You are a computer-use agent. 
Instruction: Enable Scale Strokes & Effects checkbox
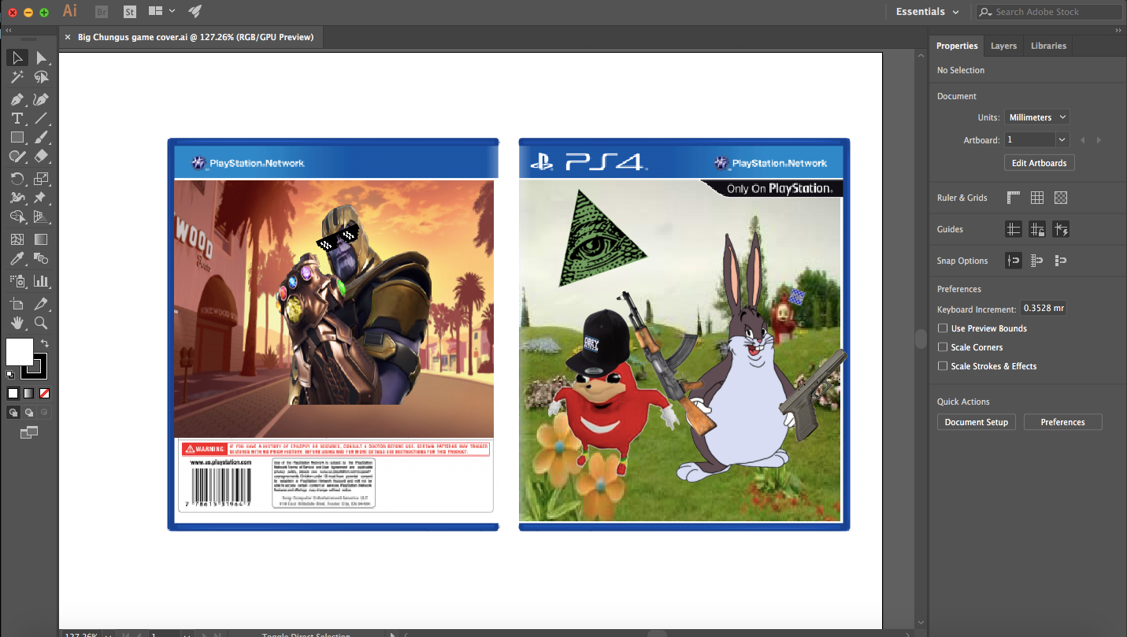pyautogui.click(x=943, y=366)
